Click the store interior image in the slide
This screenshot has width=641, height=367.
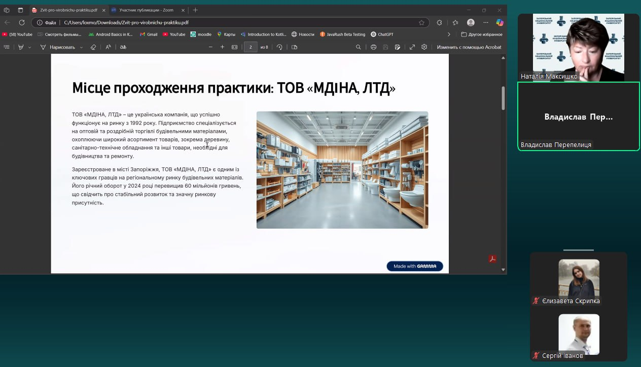coord(342,170)
